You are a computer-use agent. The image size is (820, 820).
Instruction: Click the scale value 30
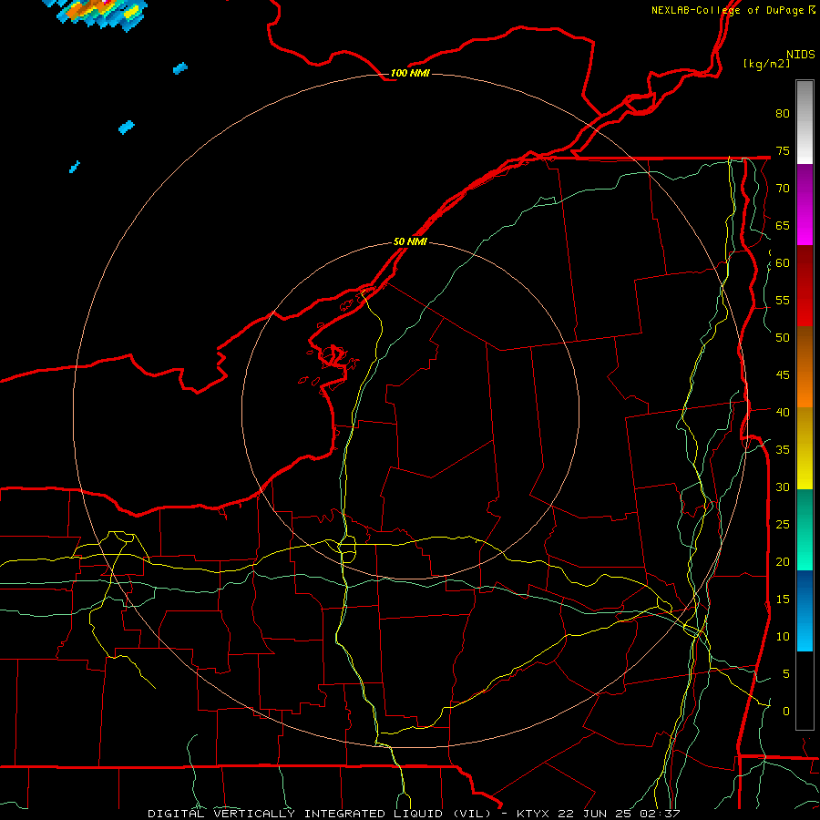(783, 487)
